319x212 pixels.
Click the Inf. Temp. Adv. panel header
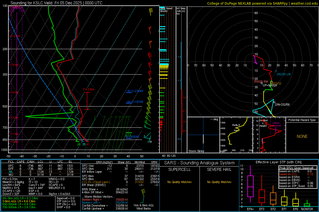(x=181, y=11)
